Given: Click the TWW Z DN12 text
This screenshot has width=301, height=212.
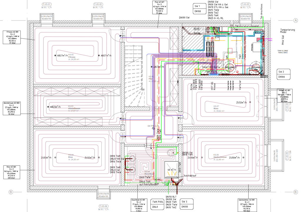Looking at the screenshot, I should tap(282, 53).
